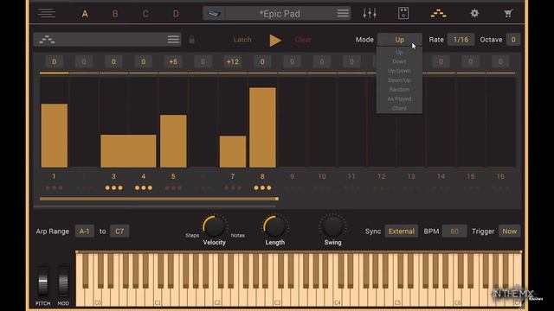Open the arpeggiator panel icon
554x311 pixels.
pyautogui.click(x=439, y=14)
